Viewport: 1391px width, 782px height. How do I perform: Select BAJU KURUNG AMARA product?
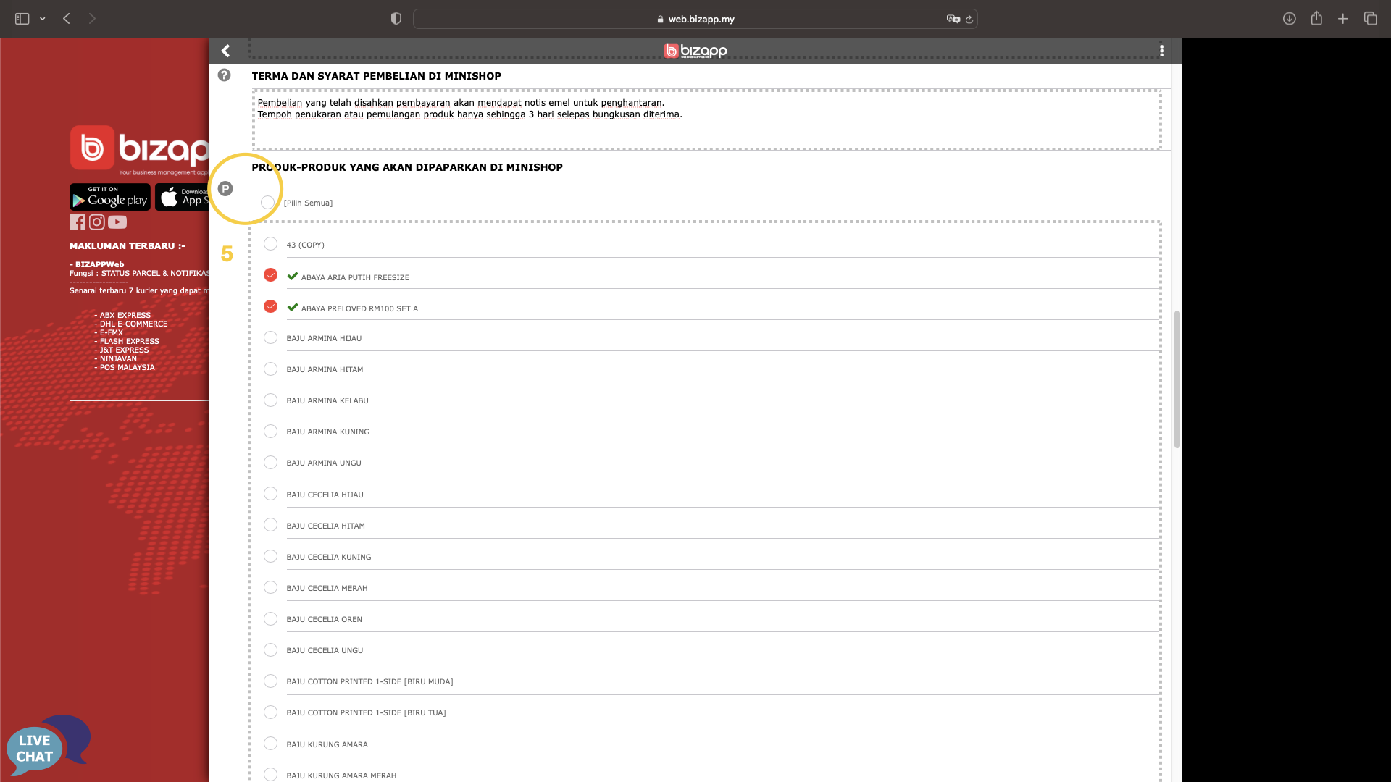pos(270,744)
